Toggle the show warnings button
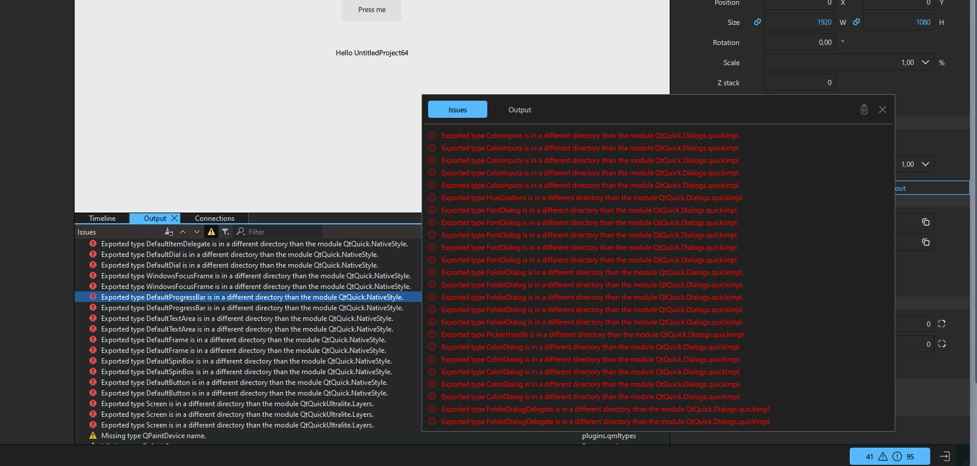The width and height of the screenshot is (977, 466). (211, 232)
